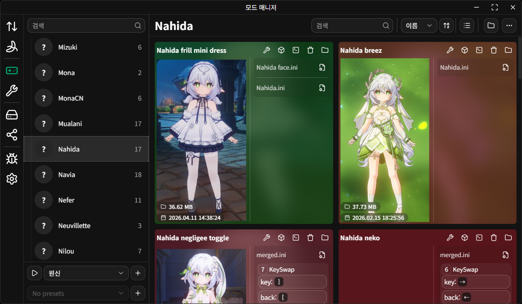
Task: Focus the character list search field
Action: 86,25
